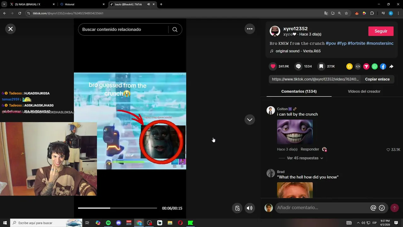Viewport: 403px width, 227px height.
Task: Open xyro12352 profile avatar
Action: click(275, 31)
